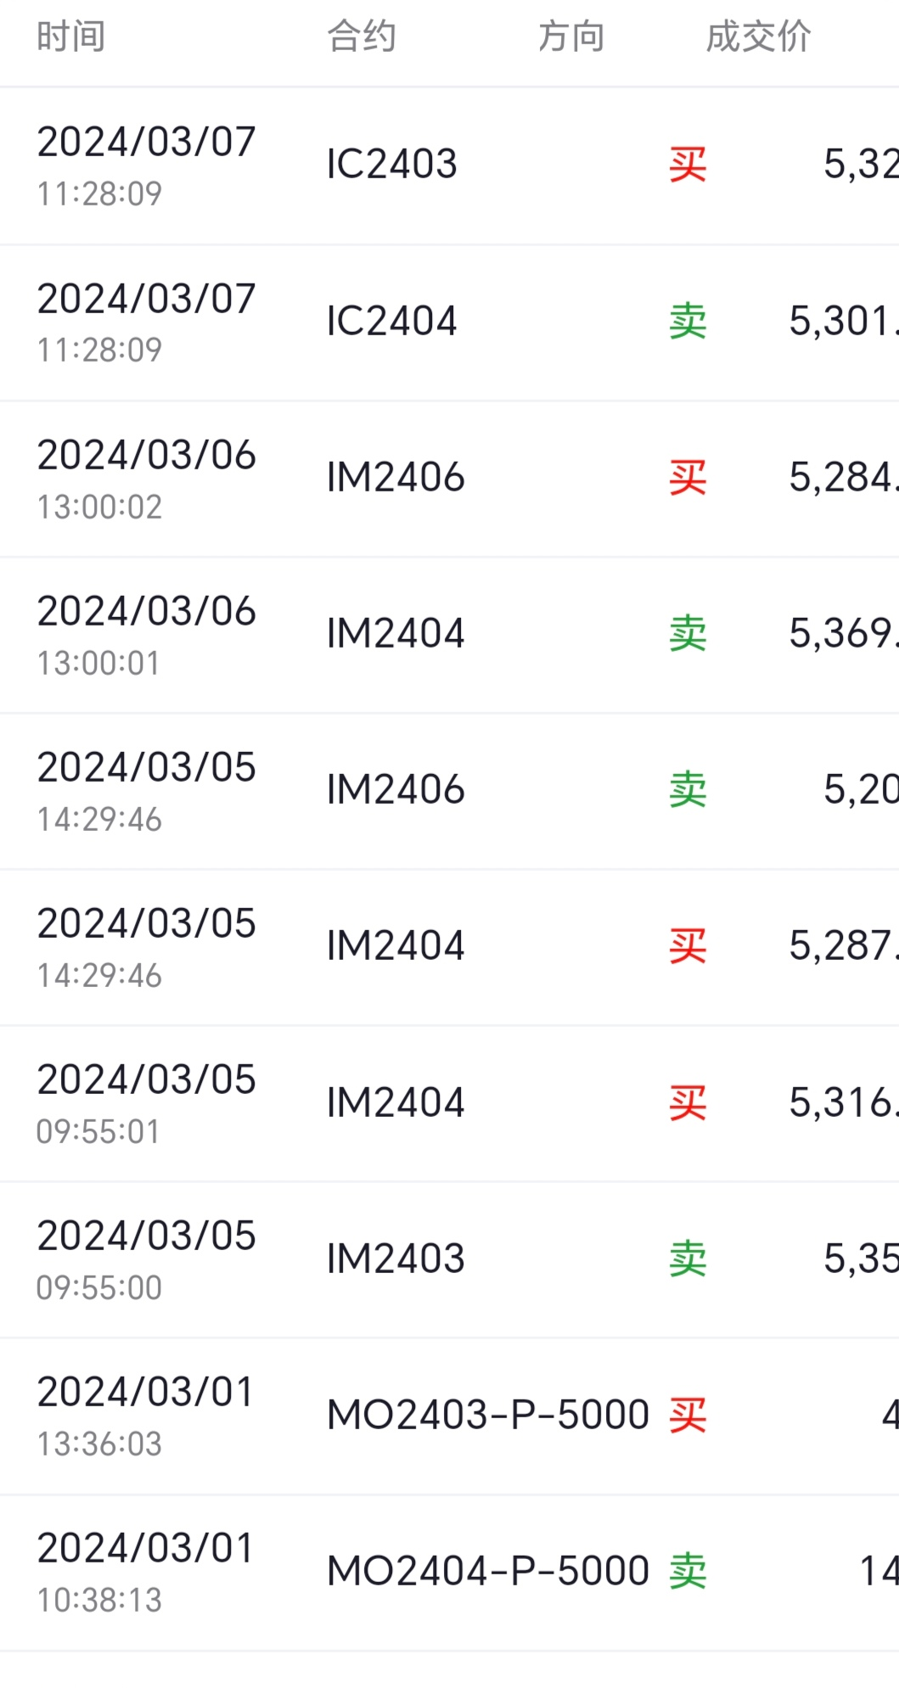The width and height of the screenshot is (899, 1688).
Task: Tap the 13:00:02 trade timestamp
Action: click(x=99, y=508)
